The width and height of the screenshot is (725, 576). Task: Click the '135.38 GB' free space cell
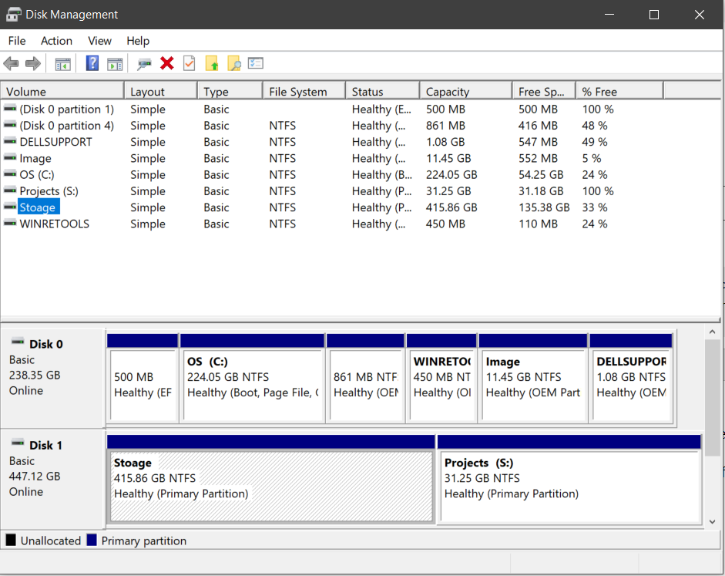coord(544,207)
